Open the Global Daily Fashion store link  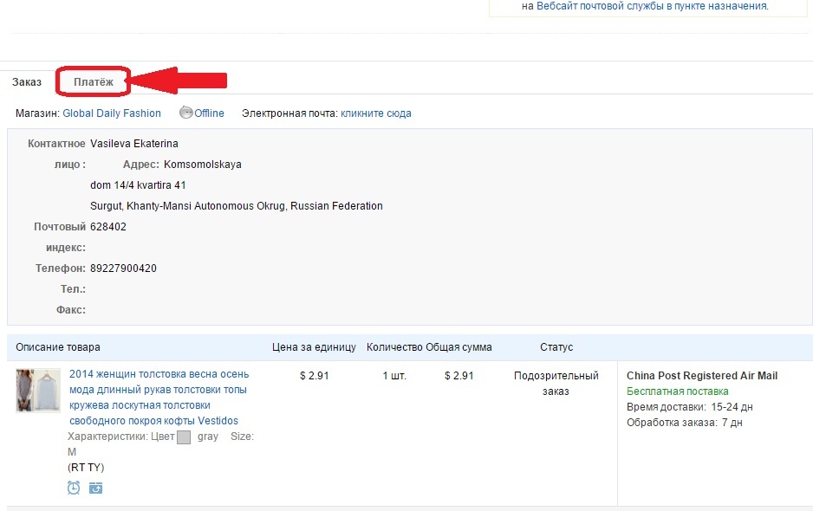112,113
